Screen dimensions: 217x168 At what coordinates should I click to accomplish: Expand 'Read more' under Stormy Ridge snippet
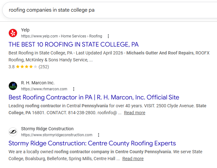133,159
